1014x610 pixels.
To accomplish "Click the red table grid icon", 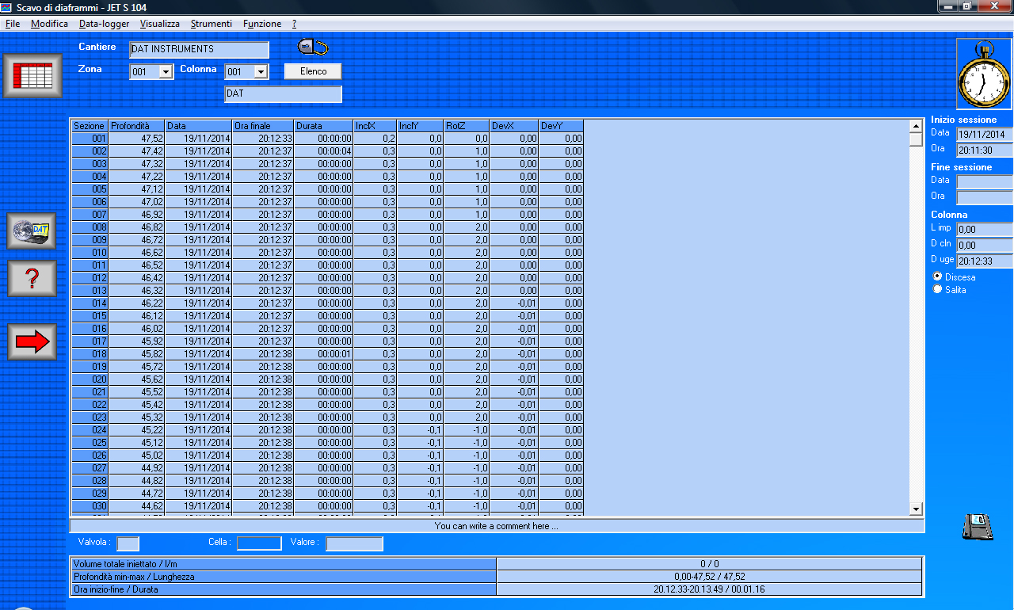I will (x=32, y=76).
